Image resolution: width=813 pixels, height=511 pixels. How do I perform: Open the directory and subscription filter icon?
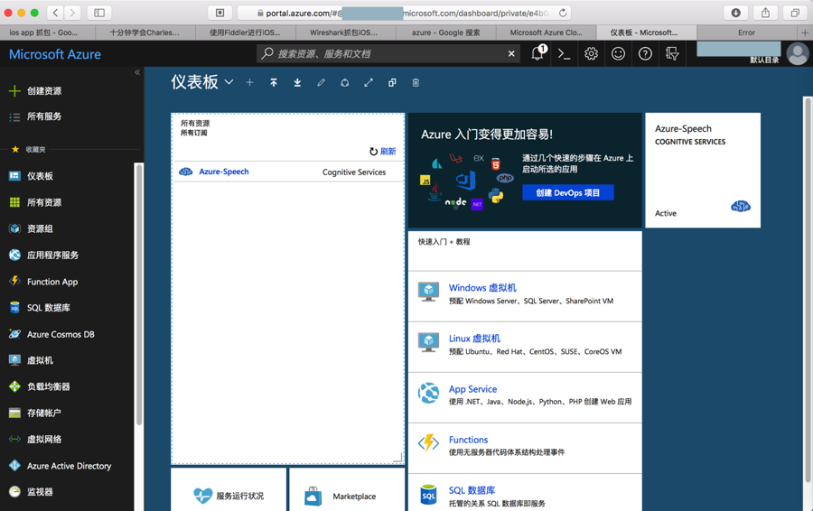coord(672,53)
